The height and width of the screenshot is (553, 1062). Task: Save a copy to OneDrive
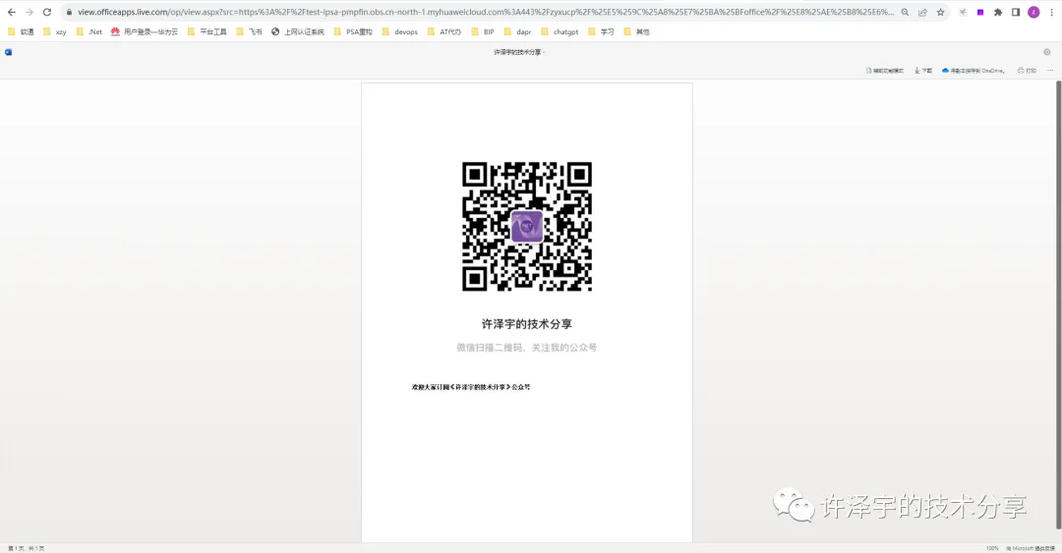click(973, 71)
